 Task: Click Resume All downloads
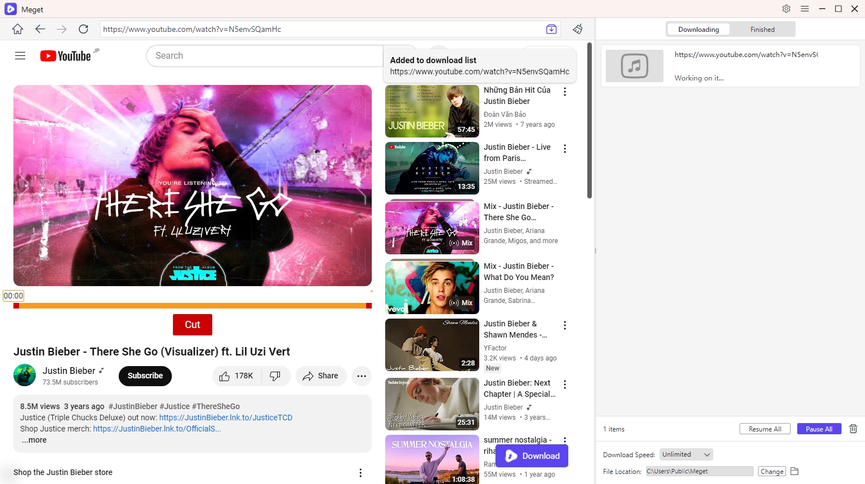pyautogui.click(x=765, y=429)
